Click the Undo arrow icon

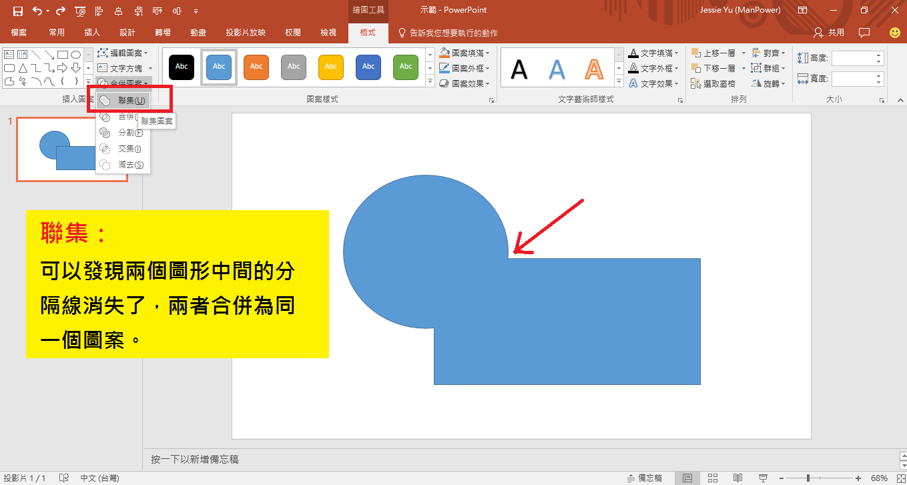point(37,11)
